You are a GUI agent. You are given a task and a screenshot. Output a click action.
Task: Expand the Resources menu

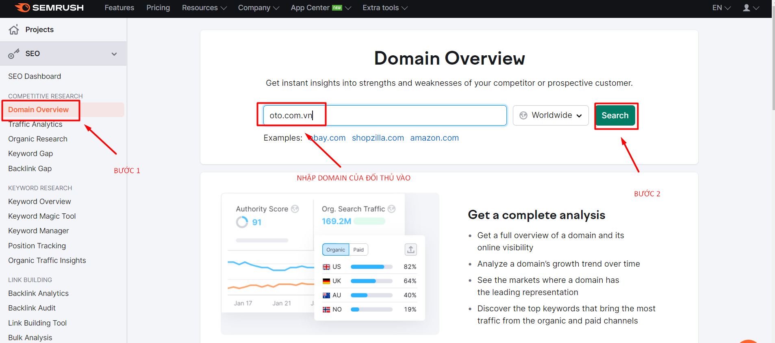[x=204, y=8]
